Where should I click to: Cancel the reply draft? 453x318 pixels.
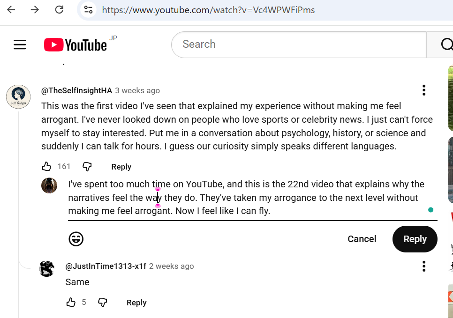[362, 239]
